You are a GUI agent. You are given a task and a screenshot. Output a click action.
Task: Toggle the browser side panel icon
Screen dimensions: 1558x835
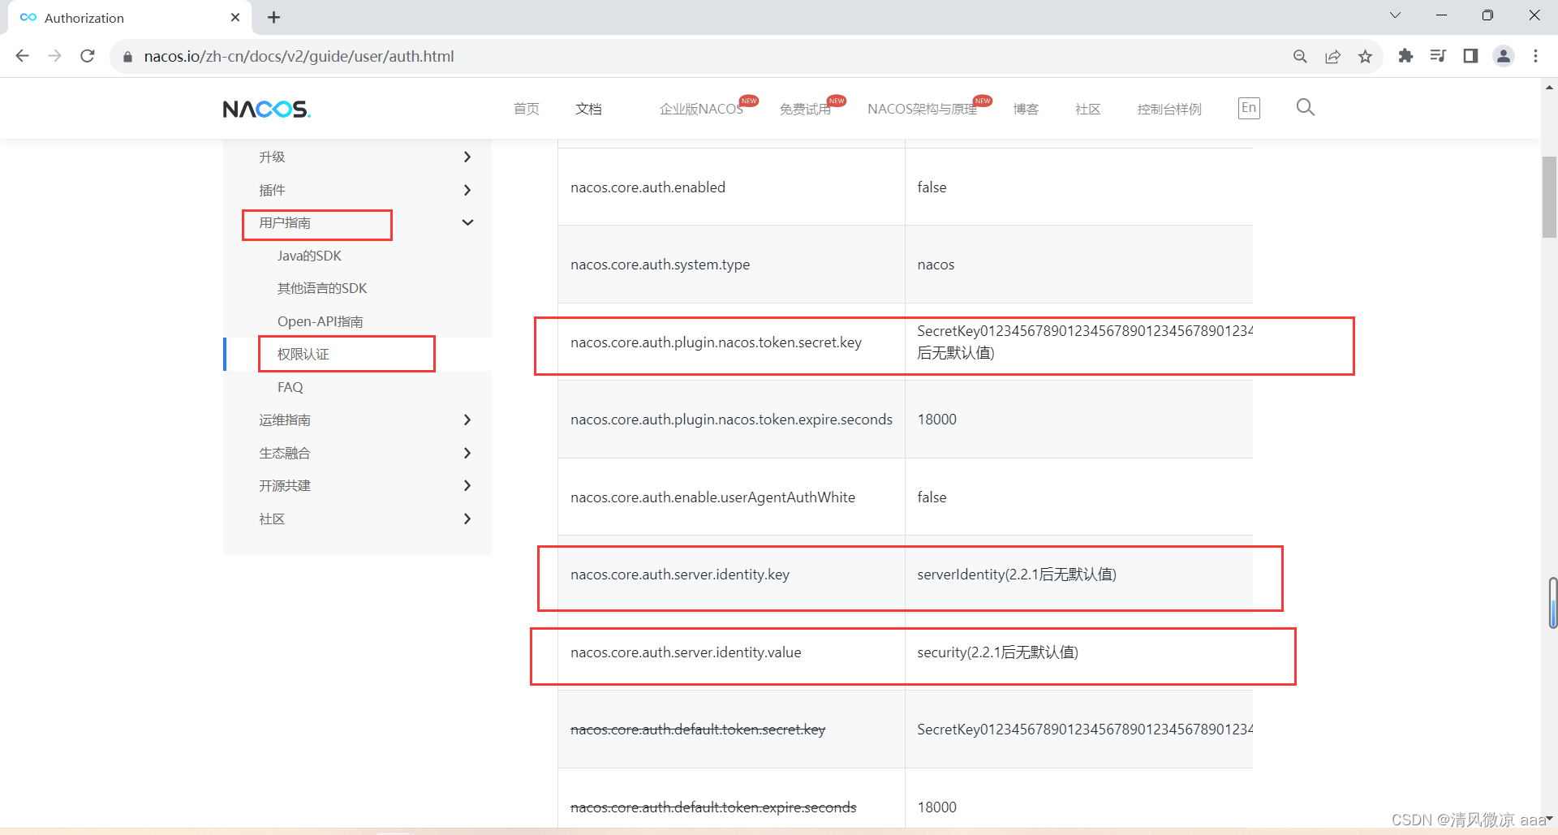[x=1470, y=56]
